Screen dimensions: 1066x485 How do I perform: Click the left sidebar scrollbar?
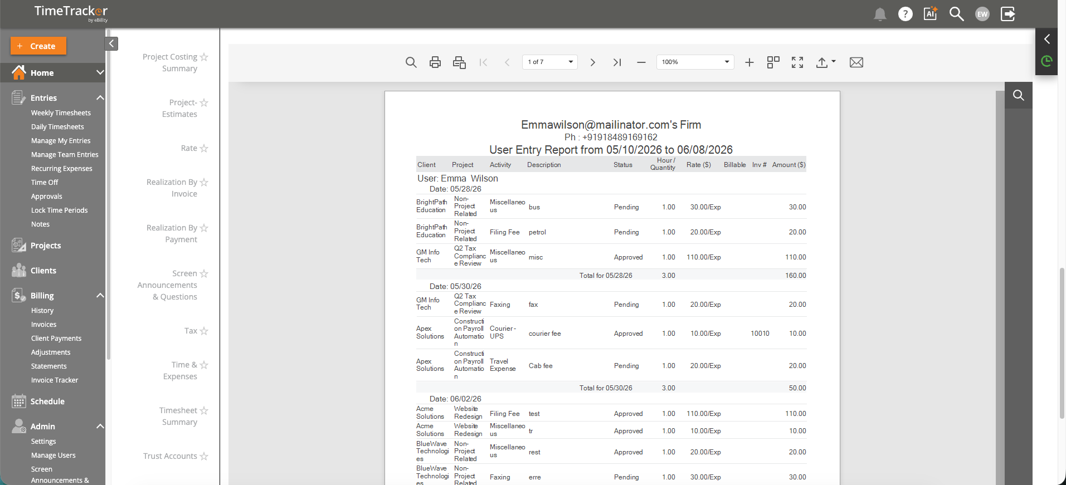coord(108,195)
